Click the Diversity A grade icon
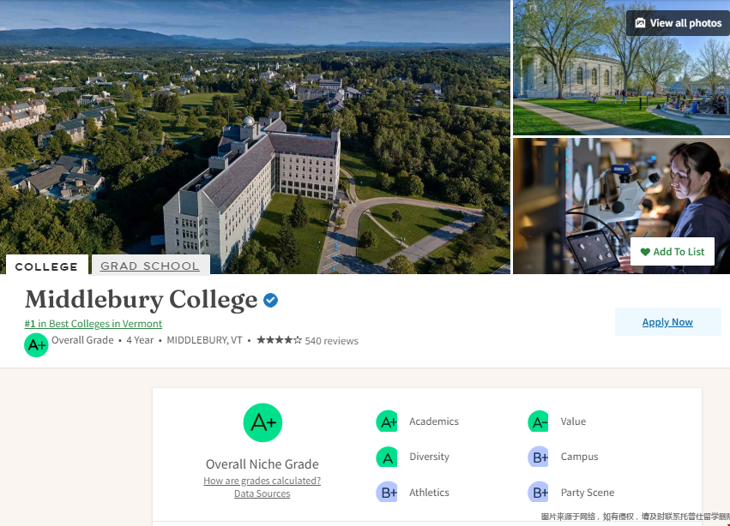Screen dimensions: 730x526 tap(387, 457)
